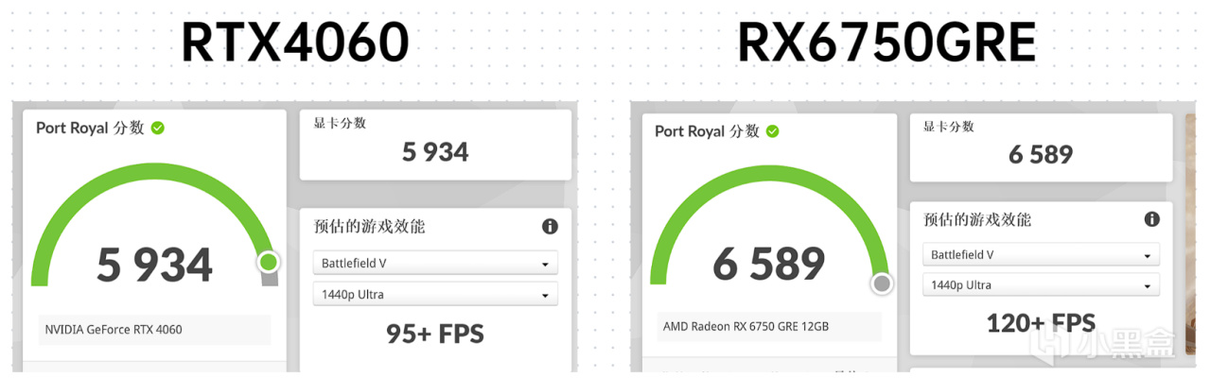Open info icon beside RX6750GRE estimated game performance

(1151, 219)
